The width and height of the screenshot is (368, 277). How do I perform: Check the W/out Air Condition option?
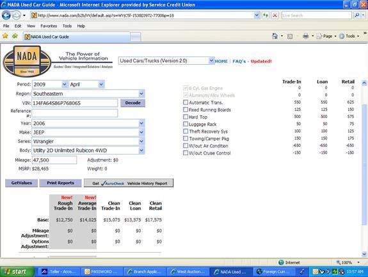pyautogui.click(x=186, y=146)
